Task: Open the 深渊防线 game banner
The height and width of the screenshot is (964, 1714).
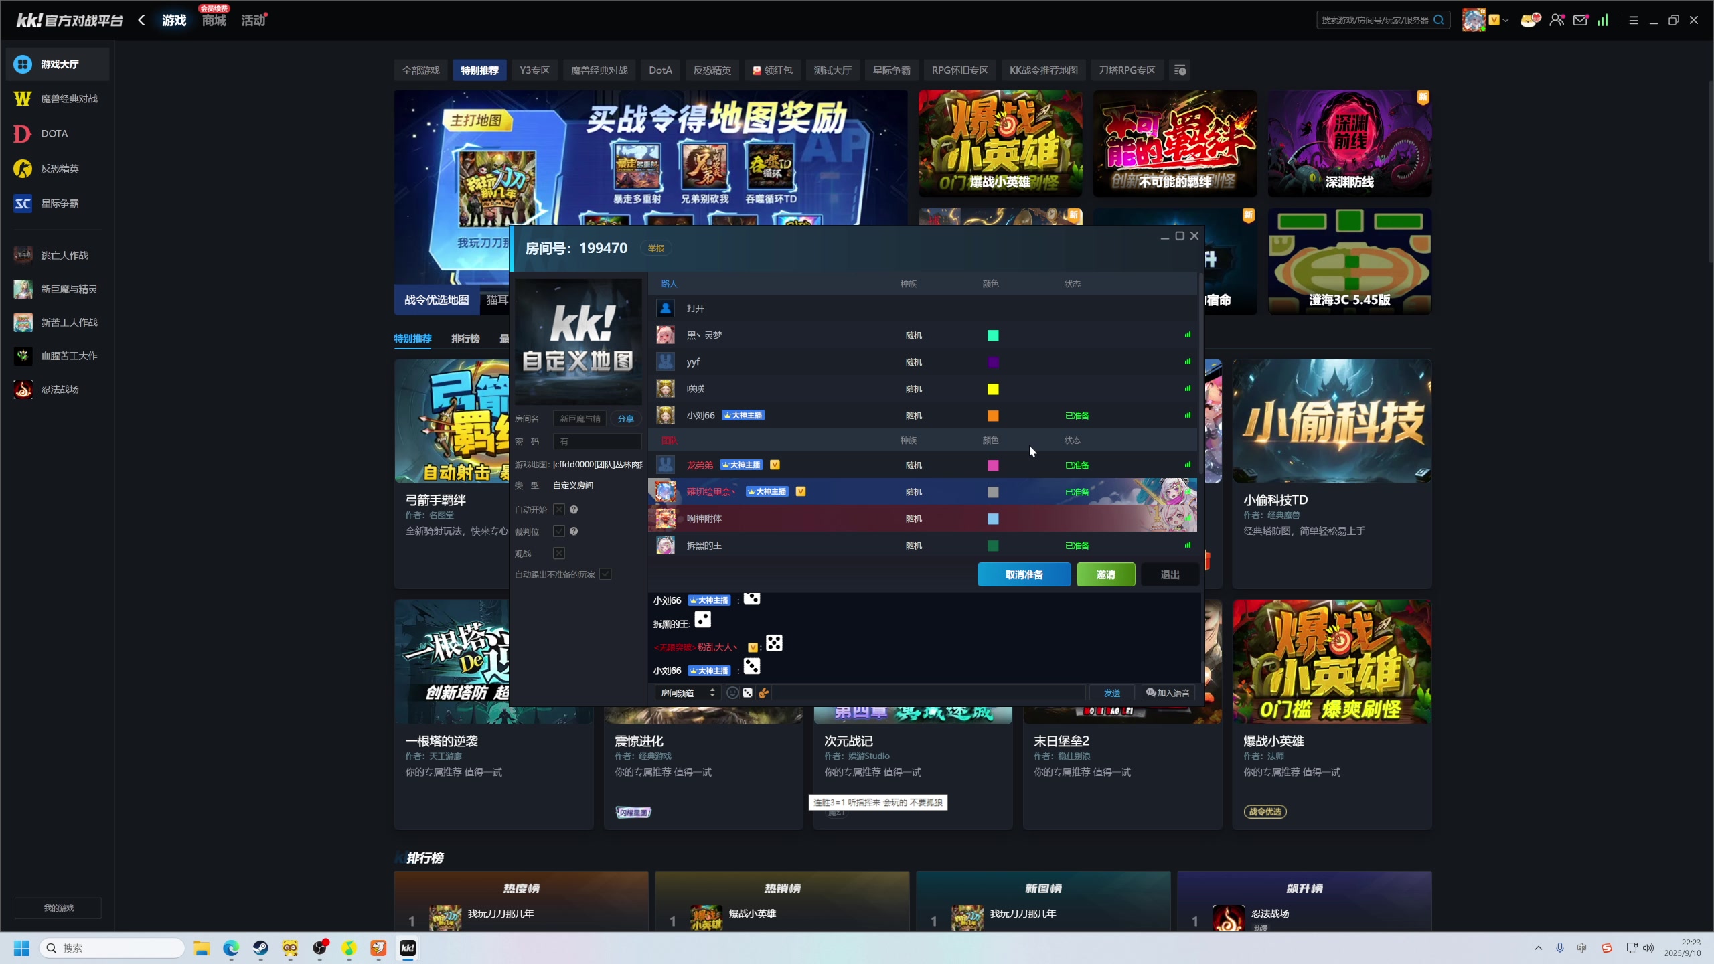Action: 1349,144
